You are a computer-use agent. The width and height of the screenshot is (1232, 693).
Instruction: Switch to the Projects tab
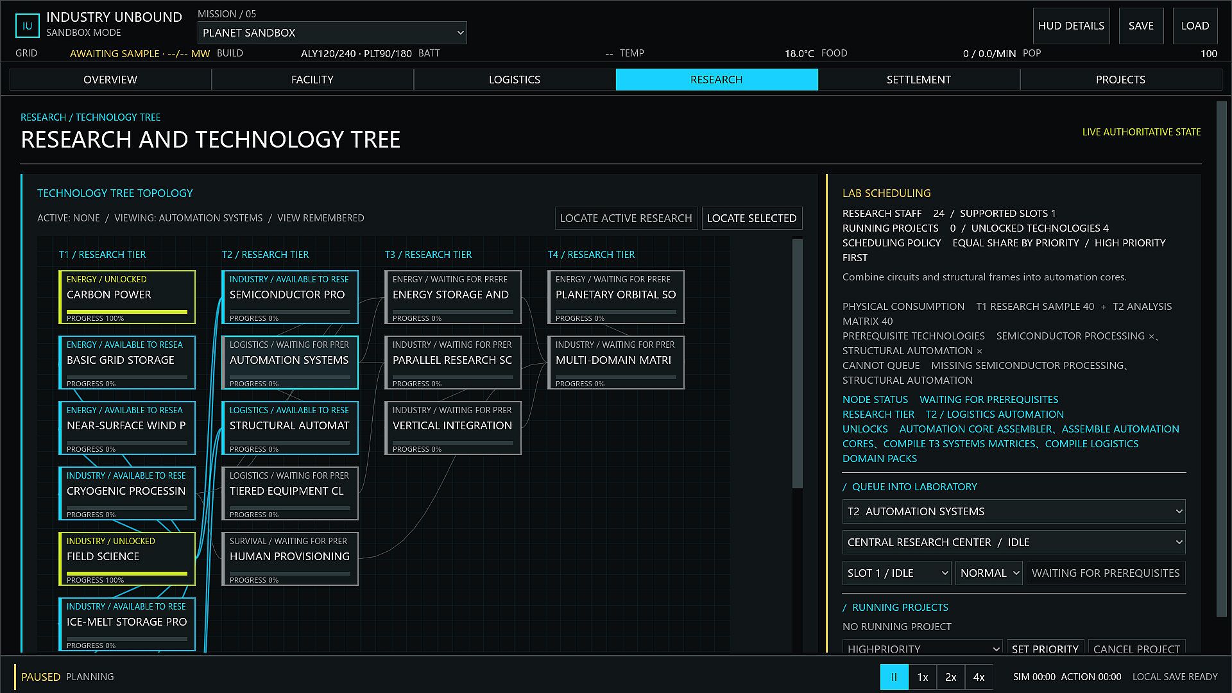[x=1121, y=80]
